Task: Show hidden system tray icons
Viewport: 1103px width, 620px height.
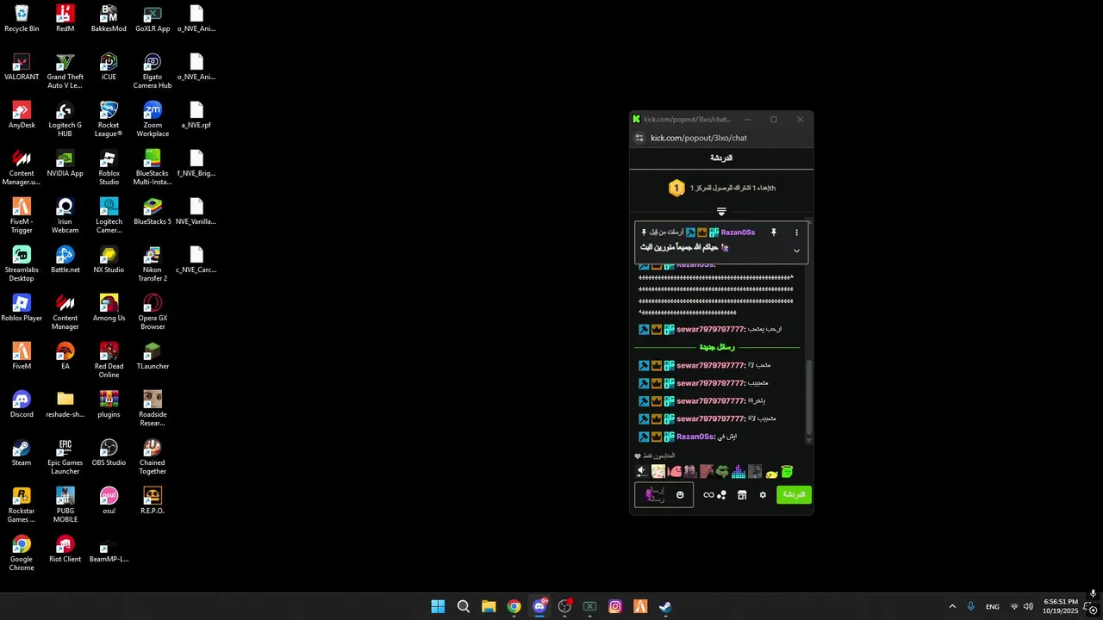Action: [x=952, y=606]
